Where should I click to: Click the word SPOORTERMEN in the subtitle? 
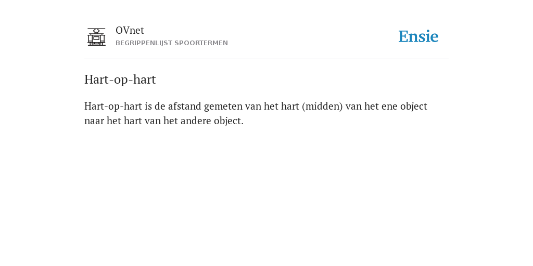tap(201, 43)
